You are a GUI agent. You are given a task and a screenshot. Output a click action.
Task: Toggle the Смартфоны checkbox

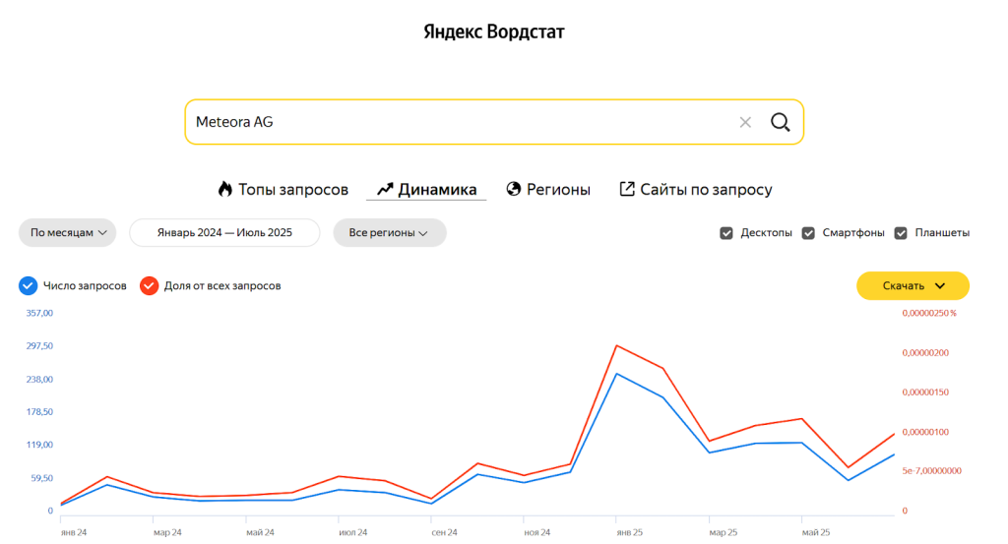coord(808,233)
